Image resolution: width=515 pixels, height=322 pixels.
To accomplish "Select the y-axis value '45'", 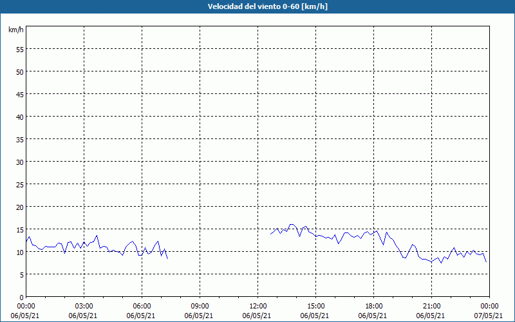I will point(20,95).
